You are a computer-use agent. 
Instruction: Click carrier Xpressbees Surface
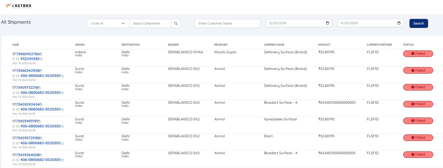point(280,119)
